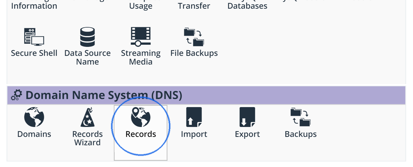Select the 'Records Wizard' text label
Image resolution: width=413 pixels, height=167 pixels.
(87, 138)
